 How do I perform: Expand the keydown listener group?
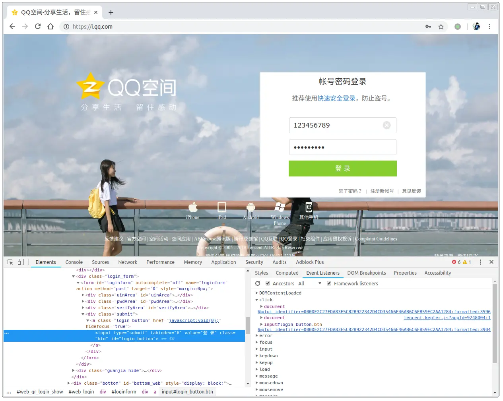click(256, 356)
